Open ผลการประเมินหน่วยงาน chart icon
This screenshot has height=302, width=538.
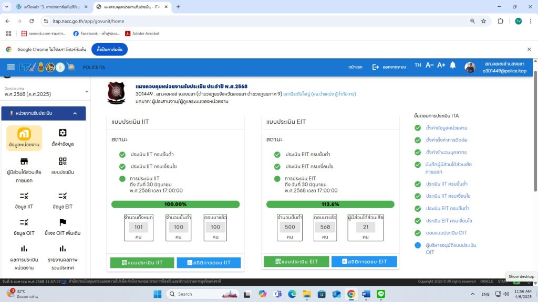click(x=24, y=249)
